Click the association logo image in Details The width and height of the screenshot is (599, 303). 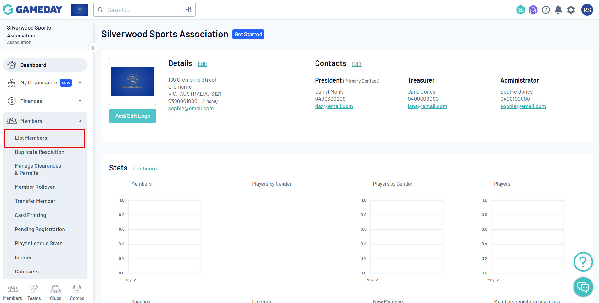pos(133,81)
